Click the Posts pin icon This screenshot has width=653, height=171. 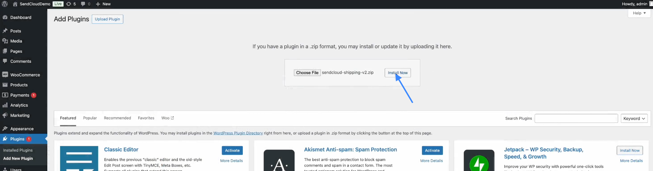point(5,31)
